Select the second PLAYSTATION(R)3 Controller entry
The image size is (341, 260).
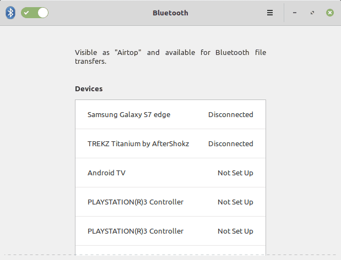[x=136, y=231]
